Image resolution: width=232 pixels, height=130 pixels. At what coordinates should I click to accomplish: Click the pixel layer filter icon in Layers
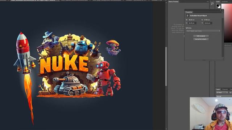[231, 92]
